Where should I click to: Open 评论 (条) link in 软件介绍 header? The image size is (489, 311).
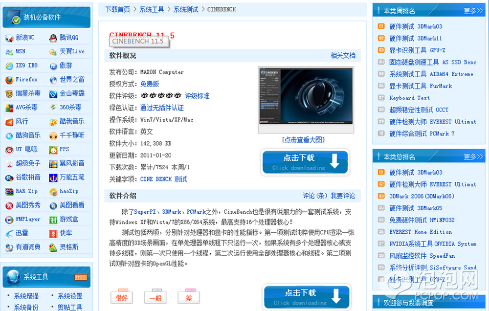315,196
